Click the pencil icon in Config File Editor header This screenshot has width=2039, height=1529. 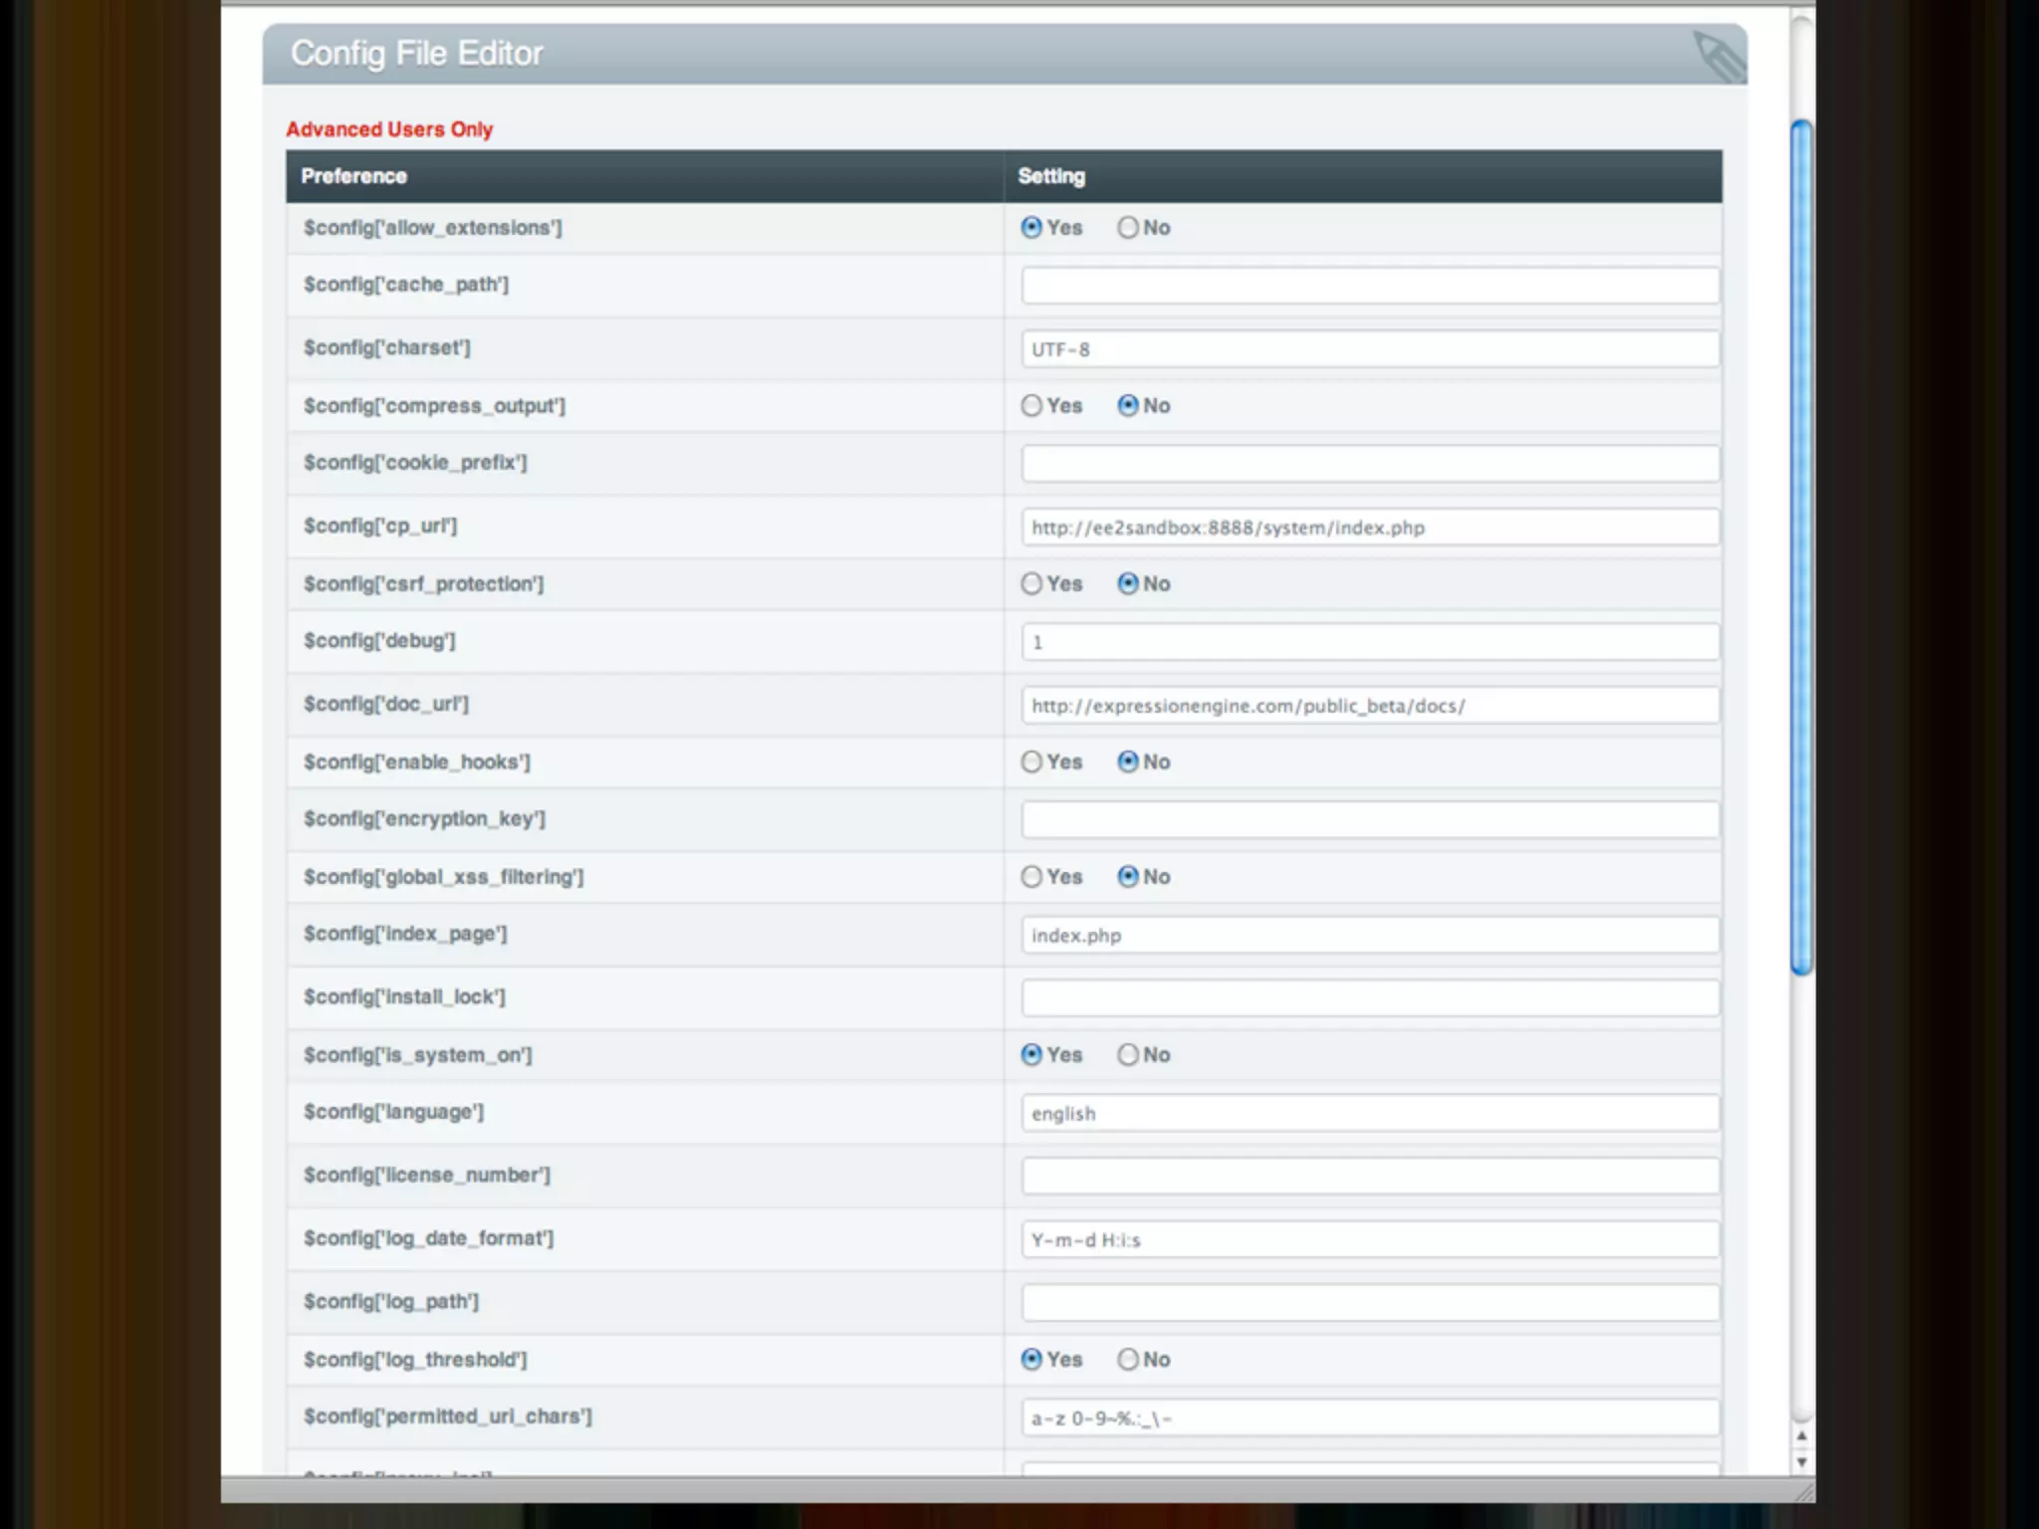point(1717,56)
